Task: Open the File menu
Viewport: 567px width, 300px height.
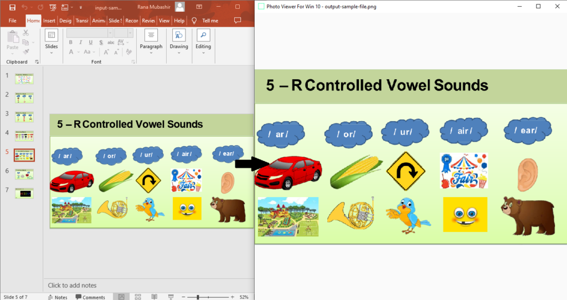Action: click(13, 20)
